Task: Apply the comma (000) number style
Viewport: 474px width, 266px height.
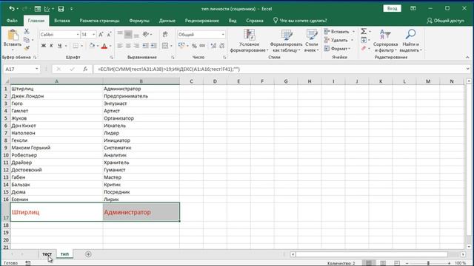Action: (202, 46)
